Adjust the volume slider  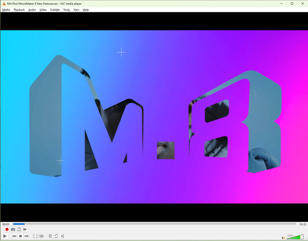click(295, 237)
